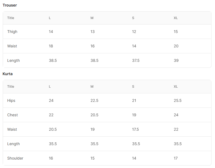Click the M column header in Kurta table

tap(92, 87)
